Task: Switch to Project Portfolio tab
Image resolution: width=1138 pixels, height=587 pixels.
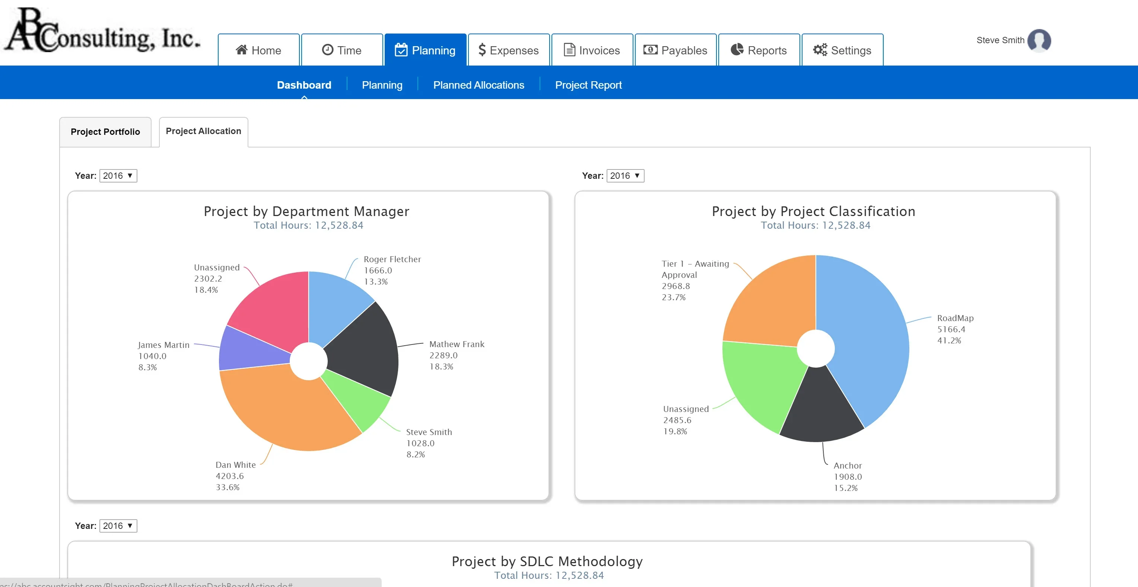Action: pos(105,132)
